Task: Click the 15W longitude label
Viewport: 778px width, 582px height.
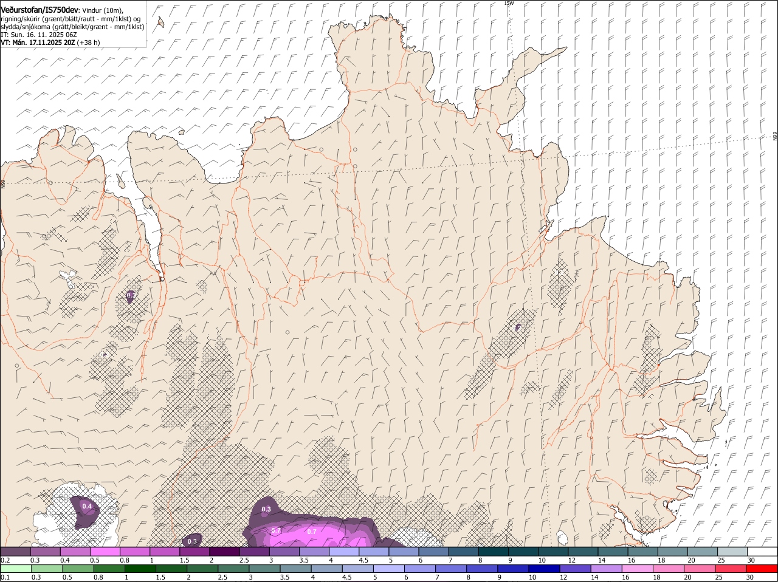Action: (x=509, y=3)
